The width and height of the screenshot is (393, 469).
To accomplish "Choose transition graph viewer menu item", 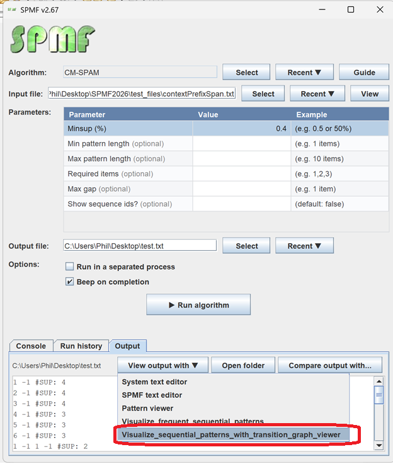I will pos(233,434).
